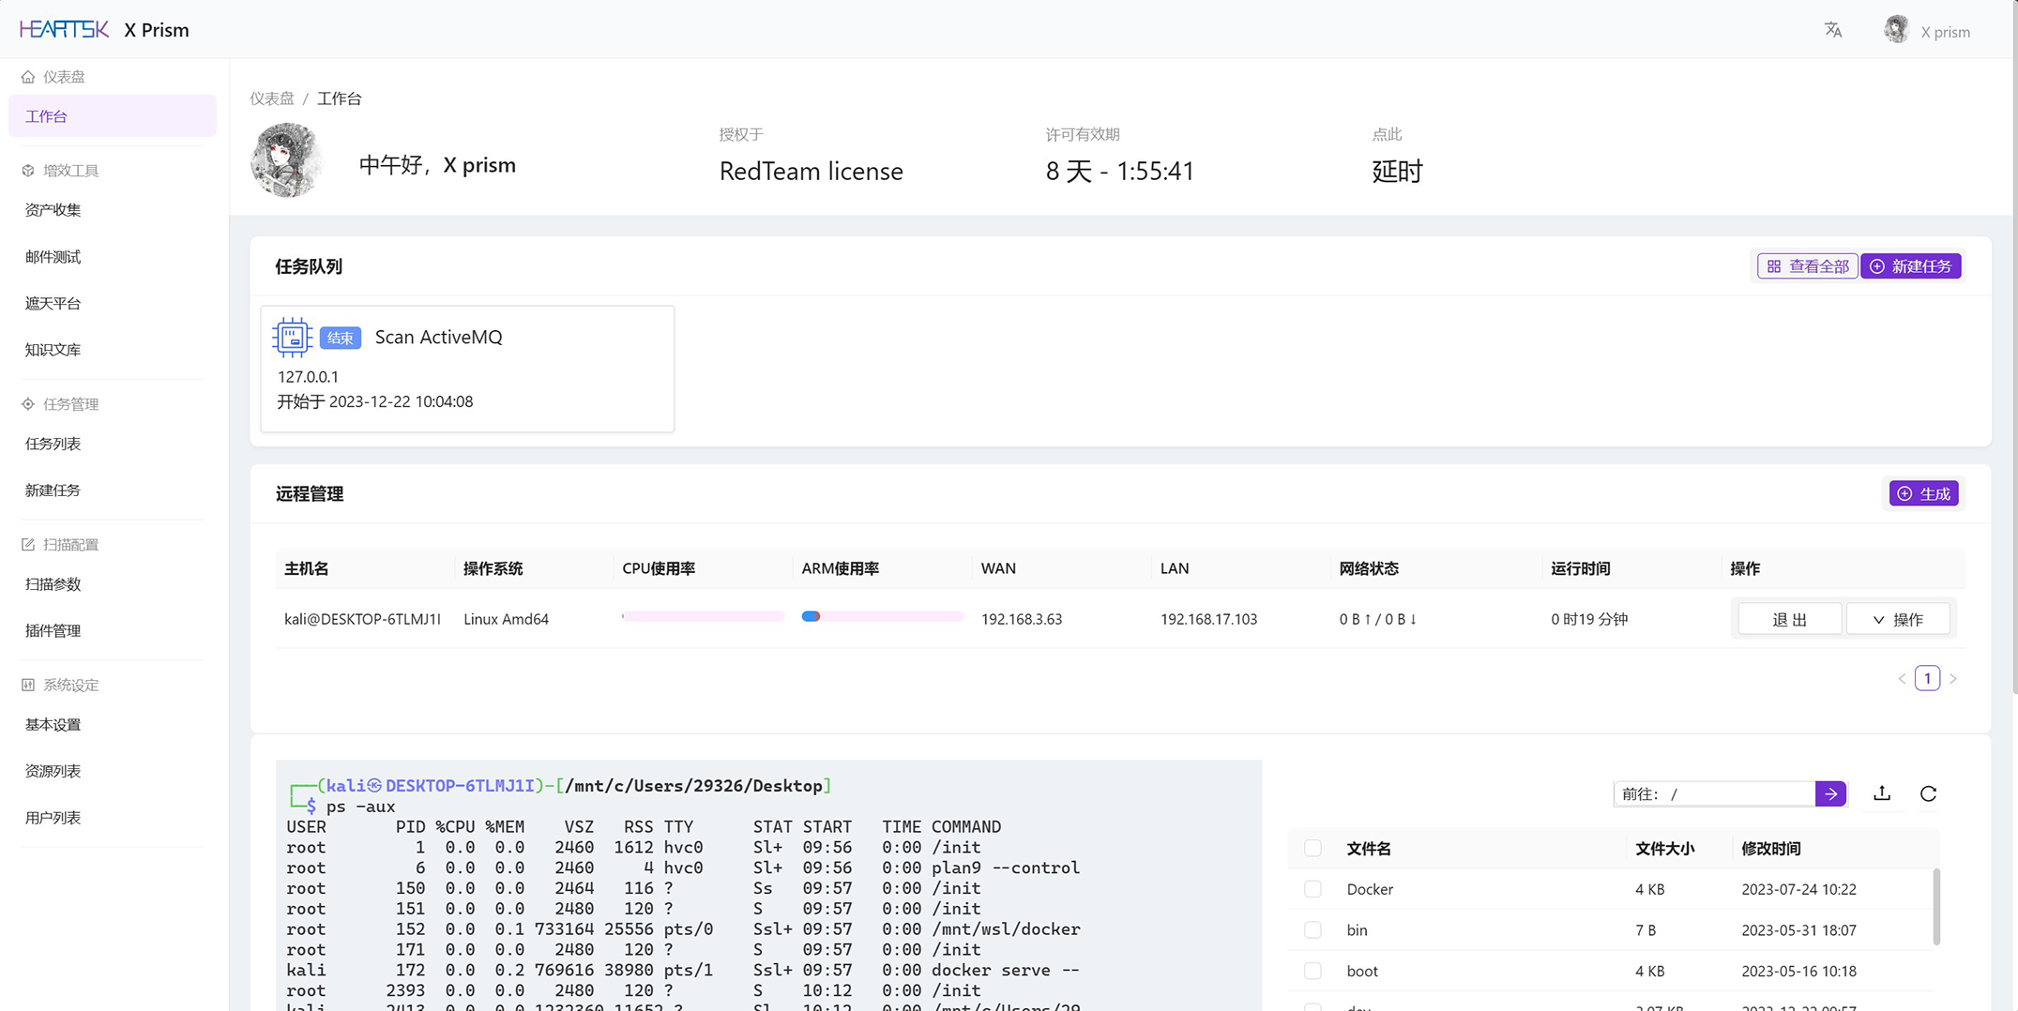Go to next page of remote hosts
The height and width of the screenshot is (1011, 2018).
pyautogui.click(x=1953, y=678)
